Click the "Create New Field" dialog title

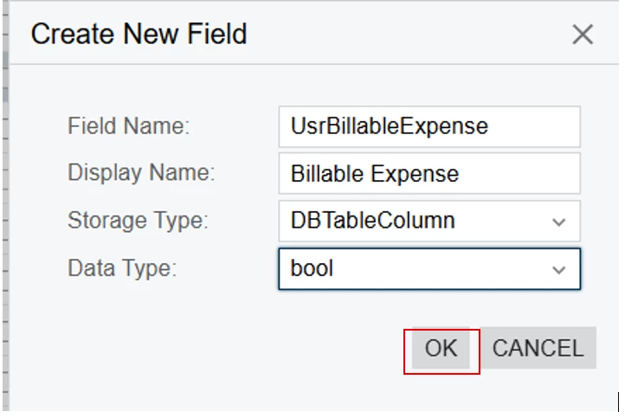pyautogui.click(x=139, y=35)
